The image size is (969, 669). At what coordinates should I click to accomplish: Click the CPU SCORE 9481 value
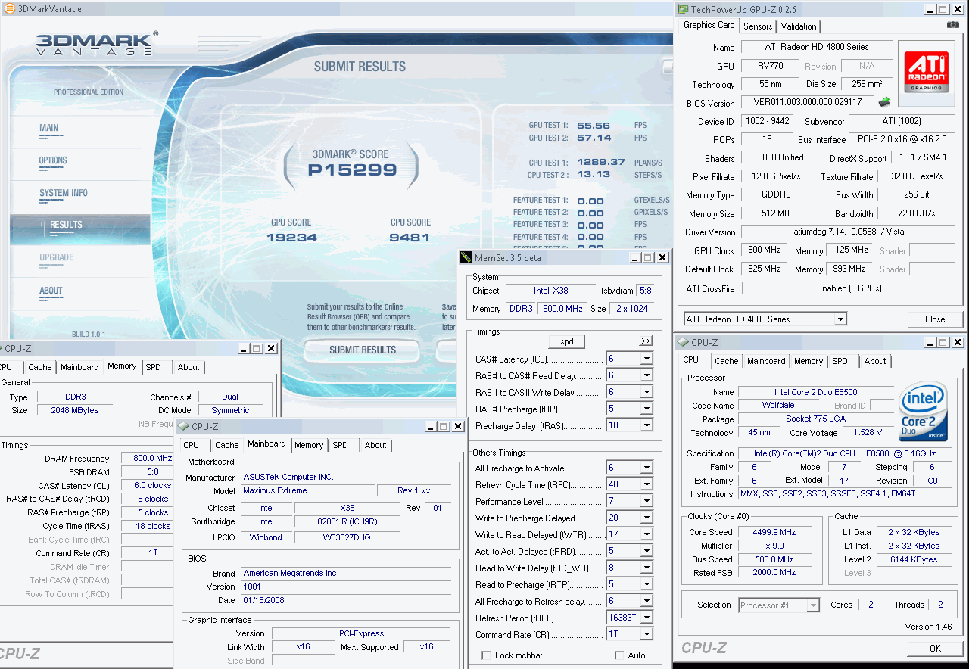(x=410, y=238)
